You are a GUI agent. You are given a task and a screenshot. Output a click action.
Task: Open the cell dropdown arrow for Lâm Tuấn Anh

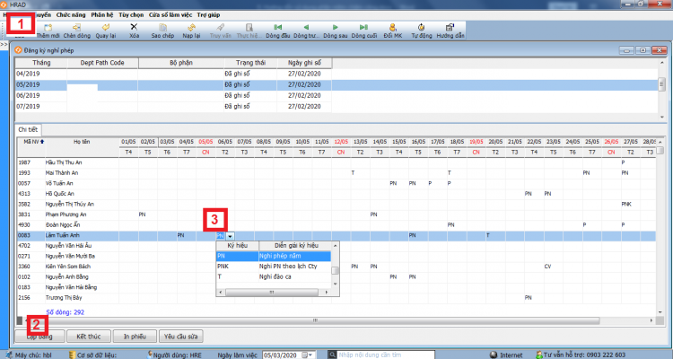pyautogui.click(x=230, y=236)
